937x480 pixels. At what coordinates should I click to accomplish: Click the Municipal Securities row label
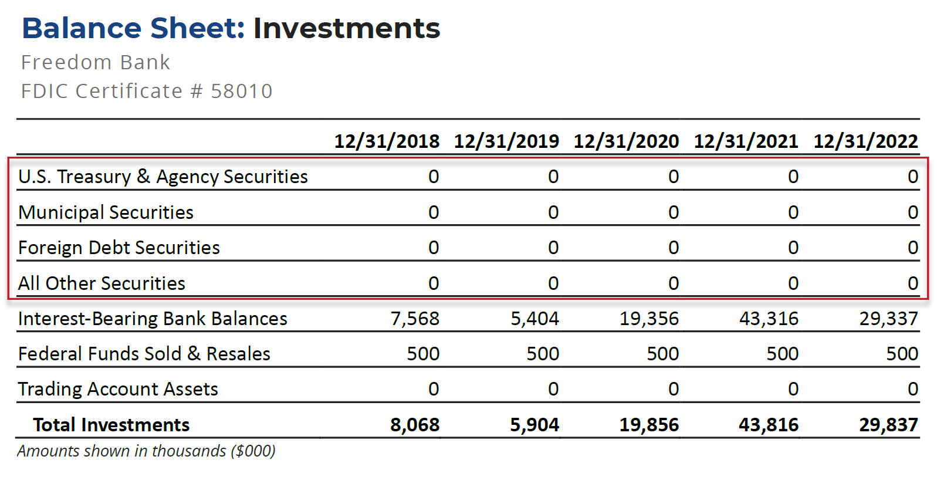pos(106,212)
